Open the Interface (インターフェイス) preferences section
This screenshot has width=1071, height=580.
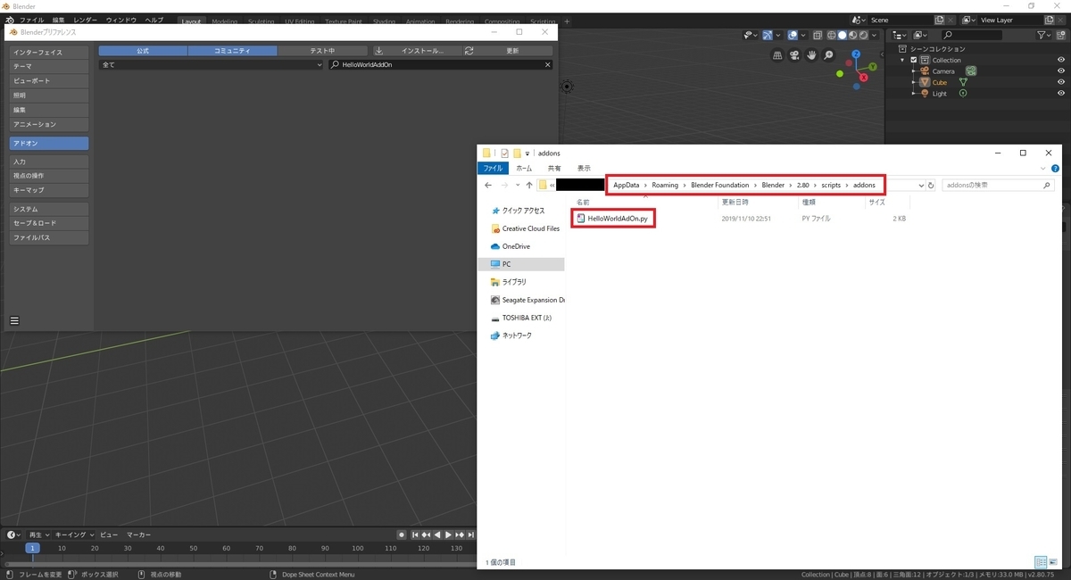tap(49, 52)
